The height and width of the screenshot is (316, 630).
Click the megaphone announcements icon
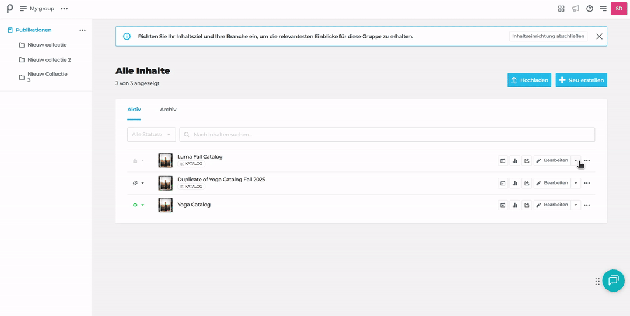pos(576,9)
